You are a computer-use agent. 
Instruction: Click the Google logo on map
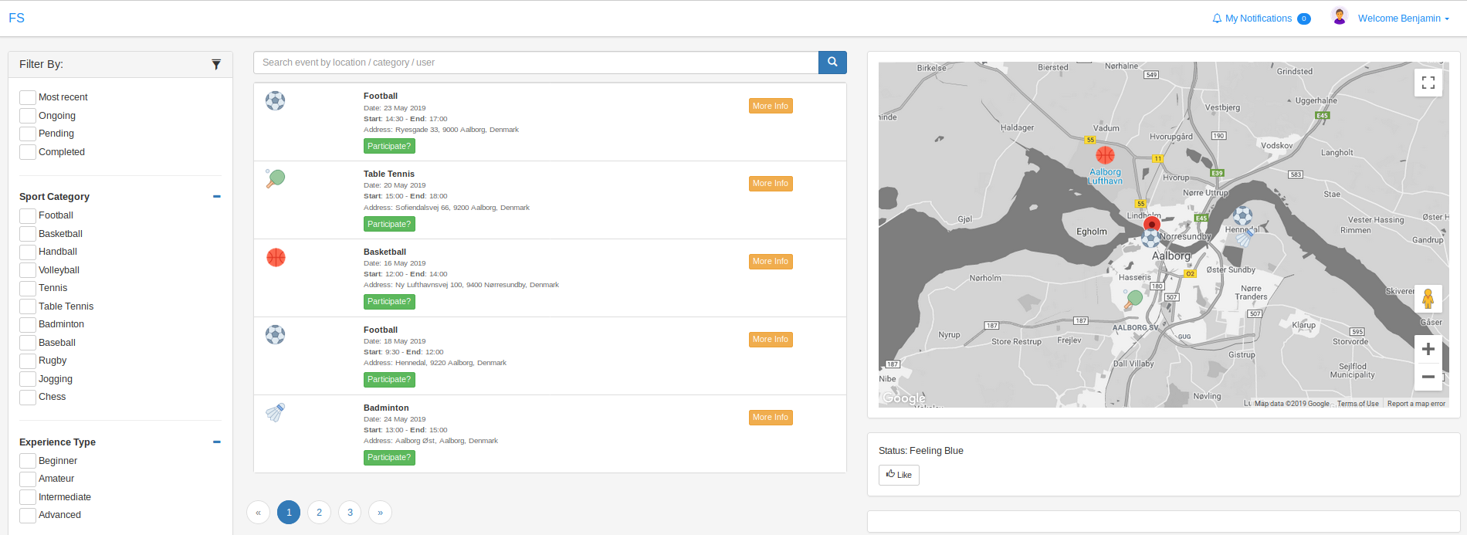(x=904, y=398)
